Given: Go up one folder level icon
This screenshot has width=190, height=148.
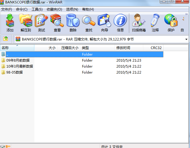Looking at the screenshot, I should click(x=5, y=39).
